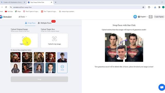Click the browser profile avatar
Viewport: 165px width, 93px height.
coord(163,7)
